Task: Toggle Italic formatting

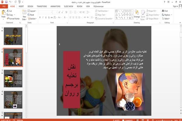Action: (43, 17)
